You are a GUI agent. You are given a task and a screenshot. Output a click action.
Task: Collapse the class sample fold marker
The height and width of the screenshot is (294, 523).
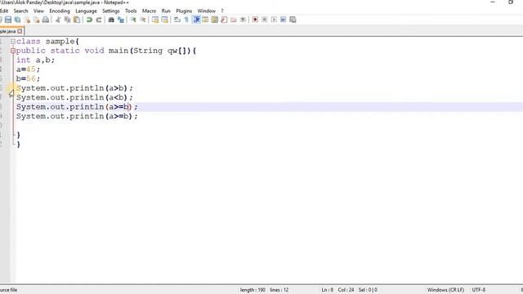13,42
